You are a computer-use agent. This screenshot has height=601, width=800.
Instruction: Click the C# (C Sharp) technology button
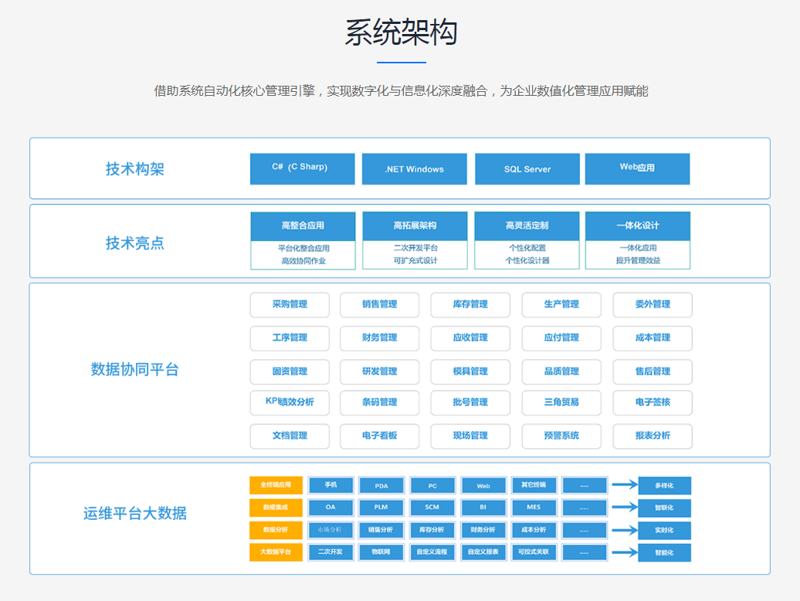coord(302,168)
